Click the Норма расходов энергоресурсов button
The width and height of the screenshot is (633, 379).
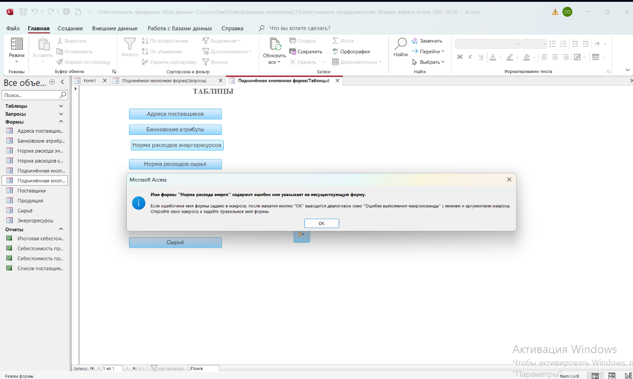[x=177, y=145]
